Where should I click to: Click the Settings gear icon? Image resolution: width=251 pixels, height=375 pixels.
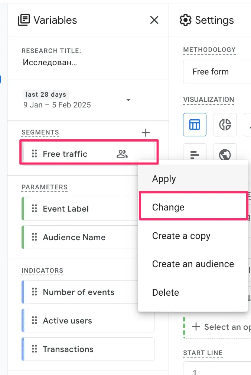click(x=185, y=20)
